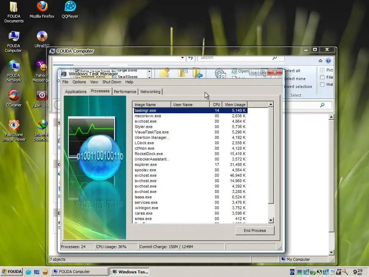Screen dimensions: 369x277
Task: Select the UltraISO desktop icon
Action: [42, 39]
